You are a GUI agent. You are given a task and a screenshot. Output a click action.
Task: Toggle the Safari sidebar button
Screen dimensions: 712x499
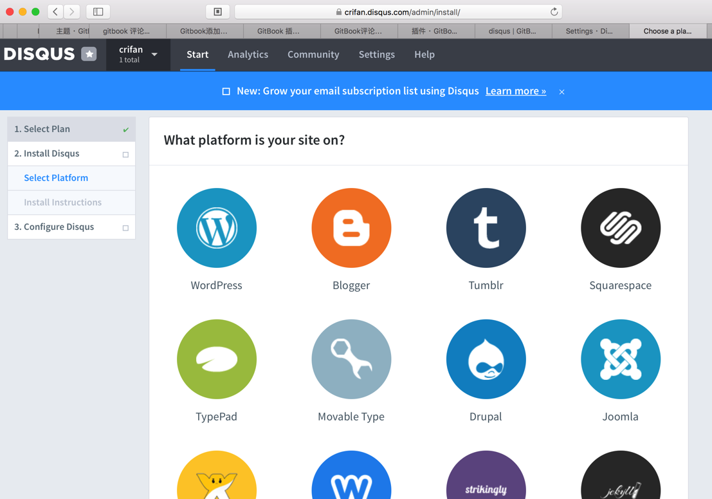tap(98, 12)
